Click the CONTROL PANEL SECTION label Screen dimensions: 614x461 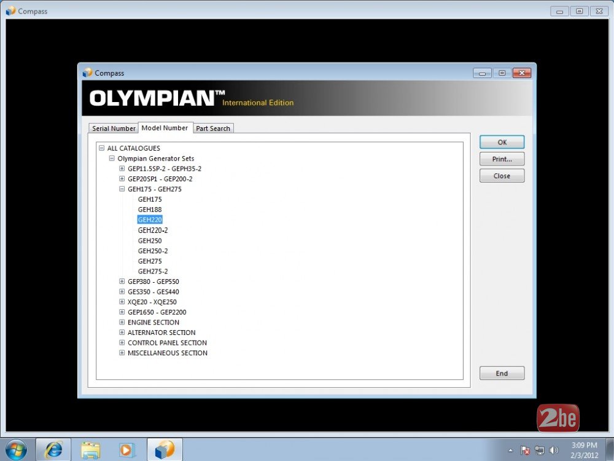tap(167, 342)
